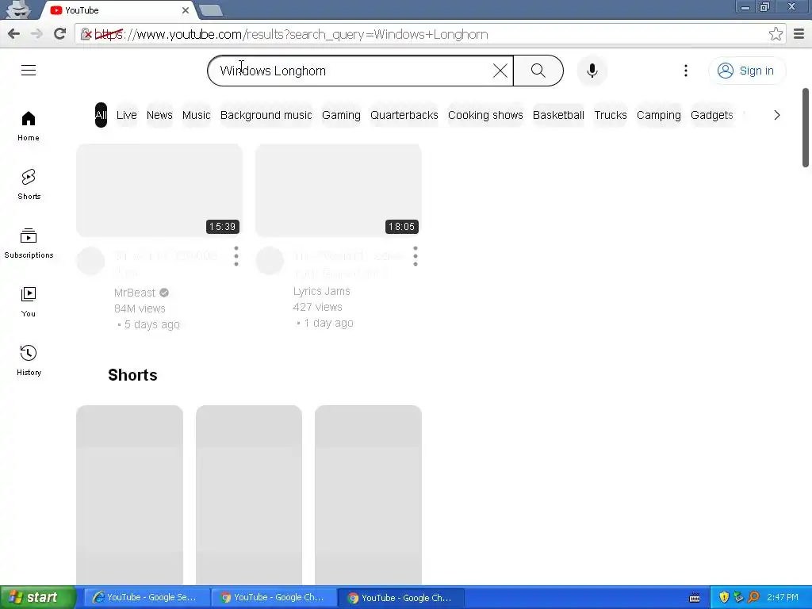
Task: Click browser back arrow
Action: click(14, 34)
